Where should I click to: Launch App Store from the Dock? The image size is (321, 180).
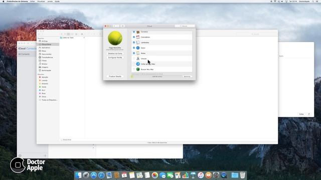tap(94, 175)
